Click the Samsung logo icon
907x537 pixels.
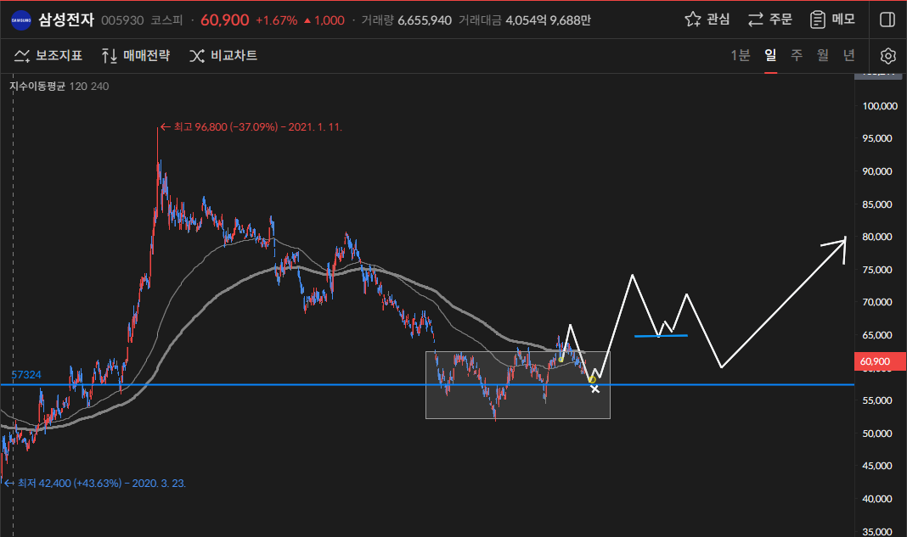21,20
